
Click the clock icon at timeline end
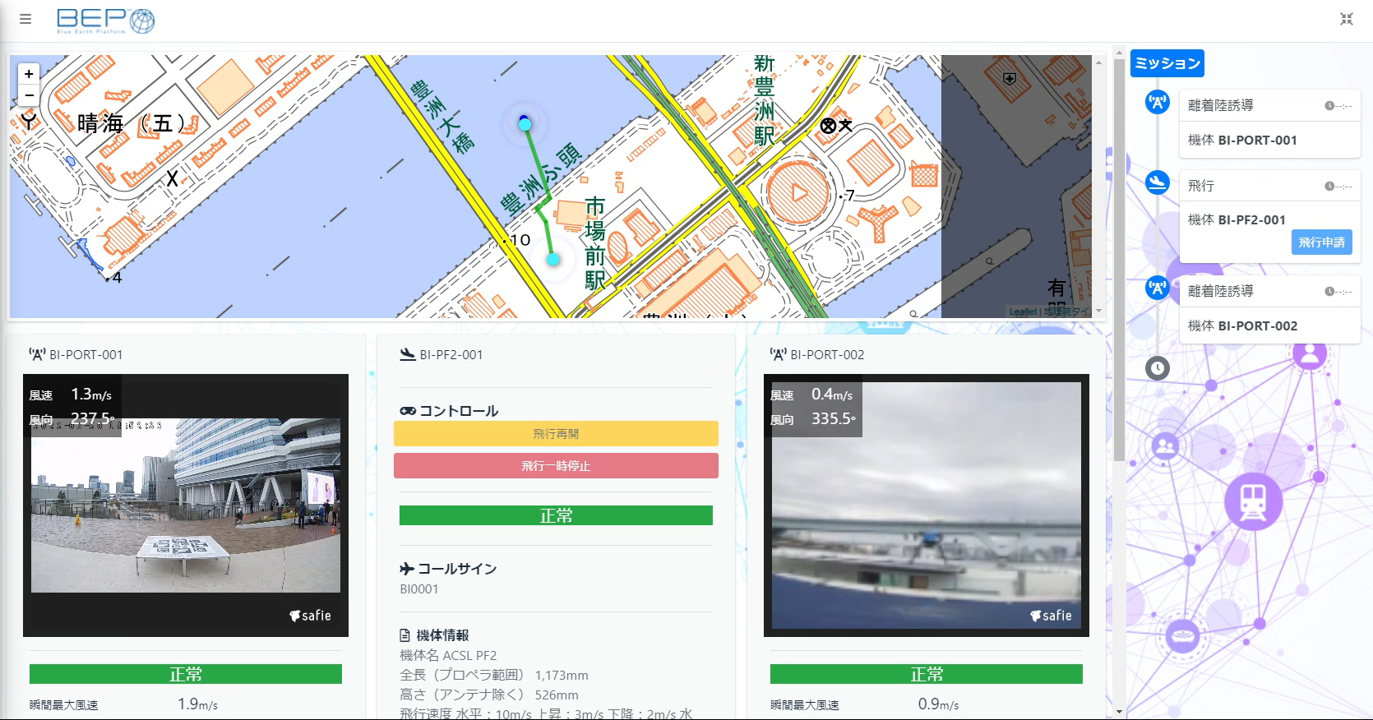coord(1158,367)
